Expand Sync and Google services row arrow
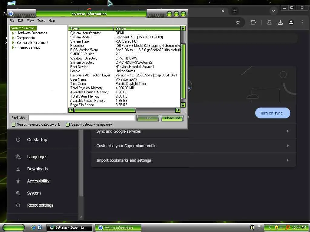This screenshot has width=310, height=232. (x=288, y=131)
